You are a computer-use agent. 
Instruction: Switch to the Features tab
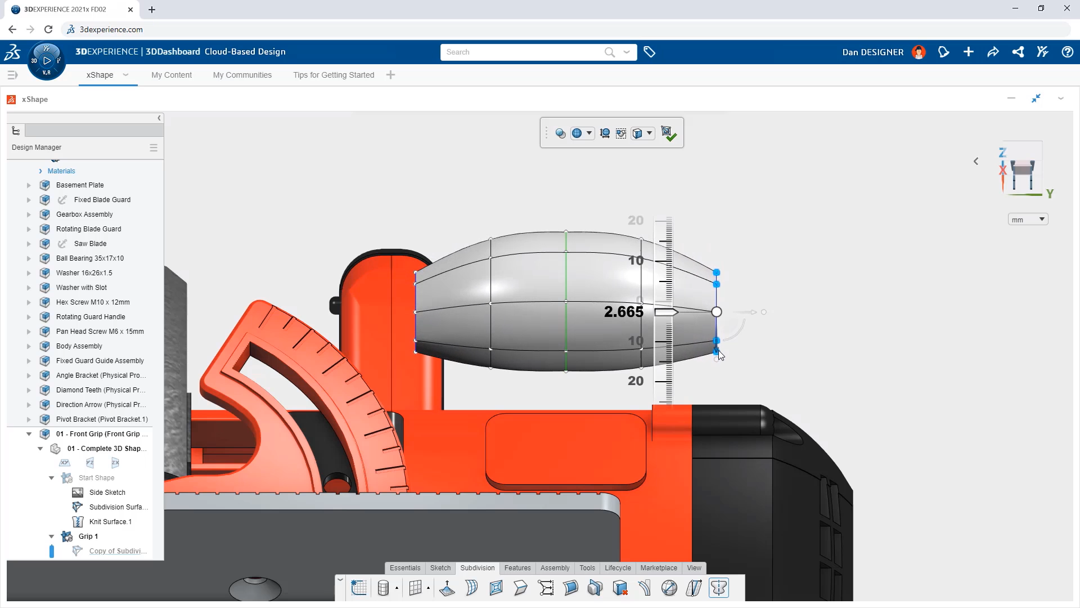(517, 568)
